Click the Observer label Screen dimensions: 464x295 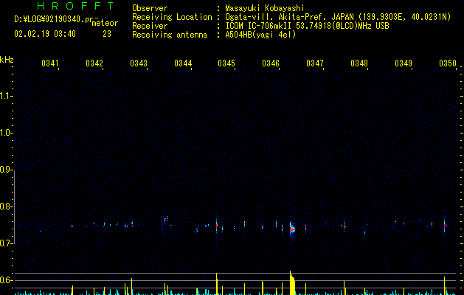point(150,8)
